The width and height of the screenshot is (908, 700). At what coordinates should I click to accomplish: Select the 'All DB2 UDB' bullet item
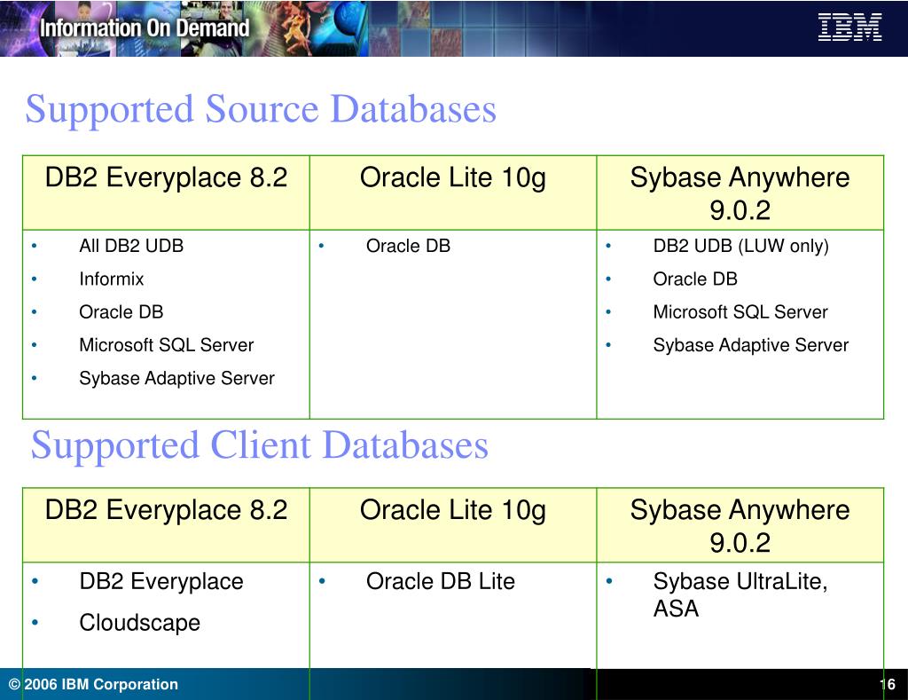point(131,246)
